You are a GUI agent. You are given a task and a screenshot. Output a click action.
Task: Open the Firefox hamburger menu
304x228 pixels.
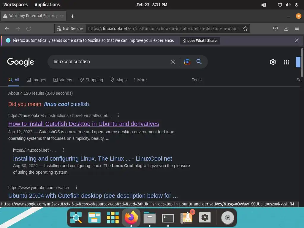point(297,28)
